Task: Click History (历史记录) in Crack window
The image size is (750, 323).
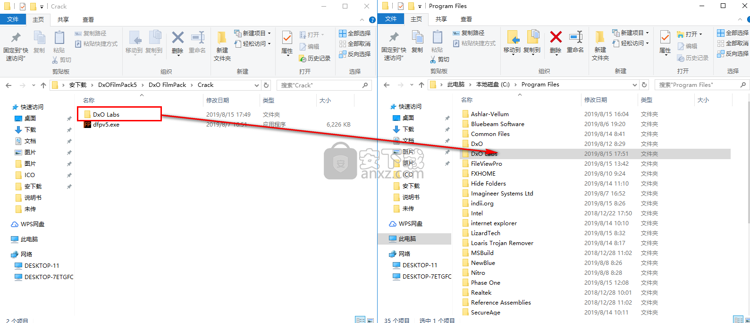Action: coord(315,59)
